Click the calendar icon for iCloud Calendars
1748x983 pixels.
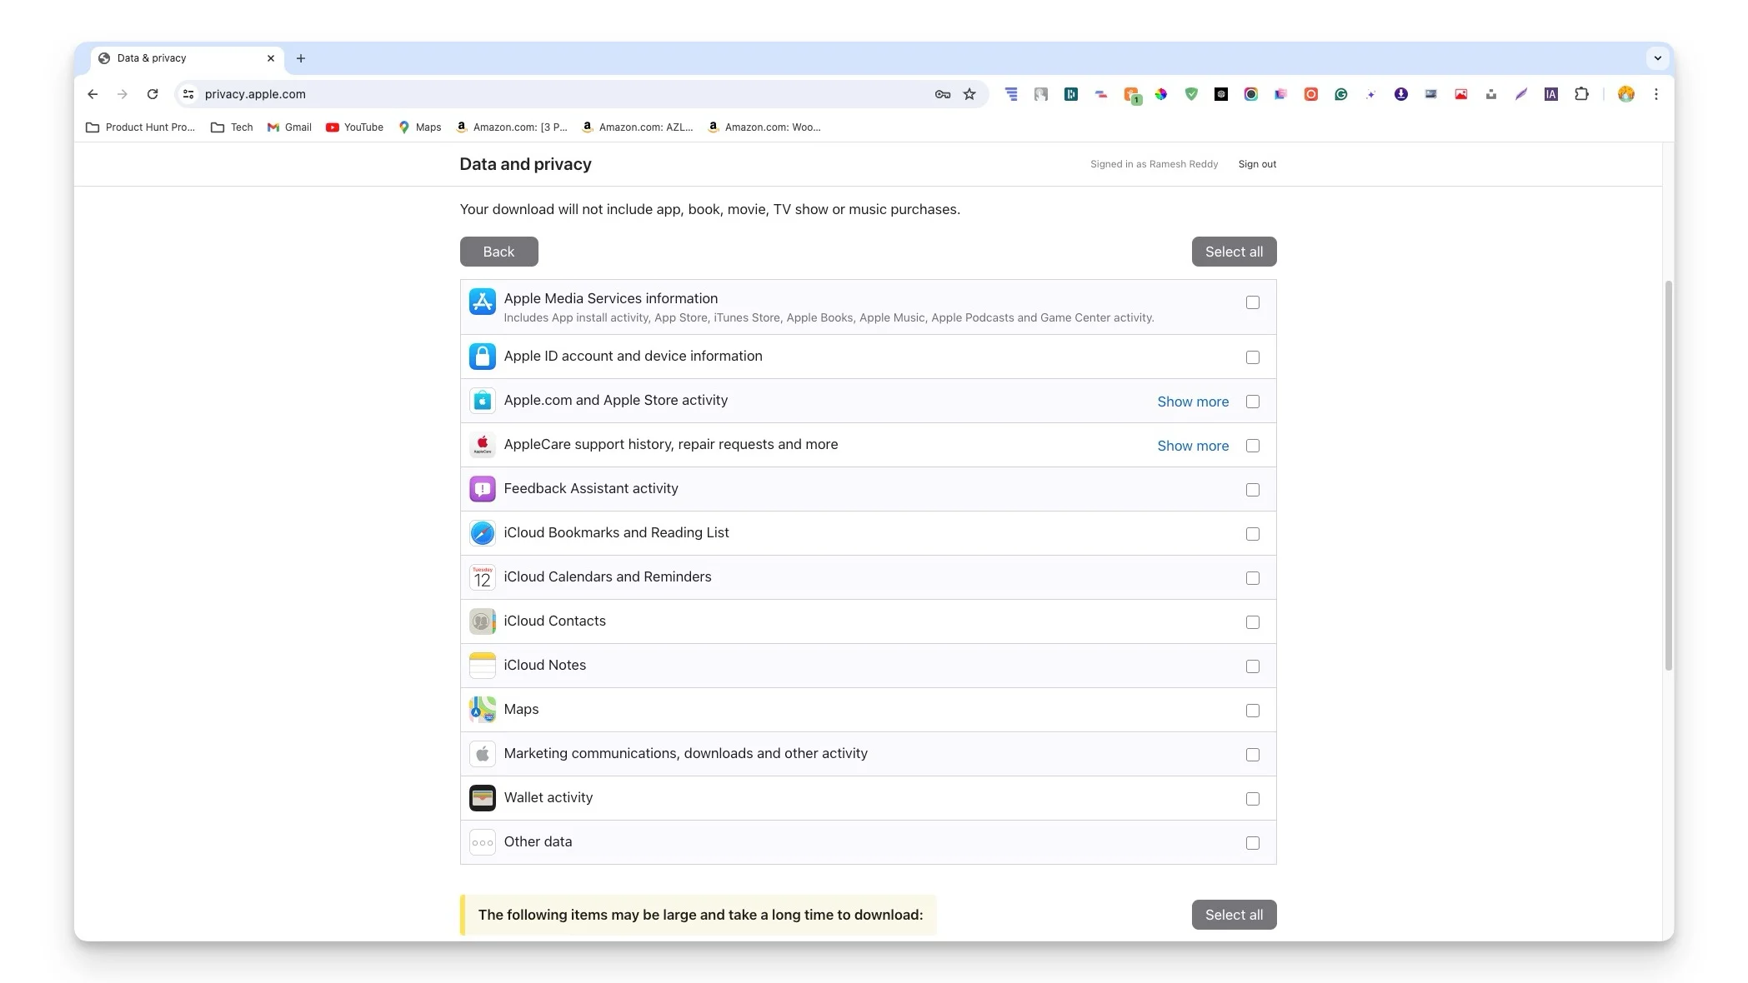(x=483, y=577)
